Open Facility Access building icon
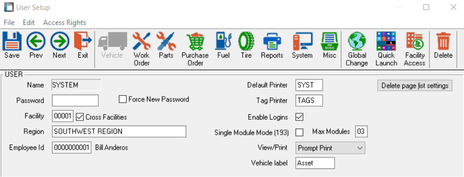The height and width of the screenshot is (177, 464). click(x=415, y=41)
